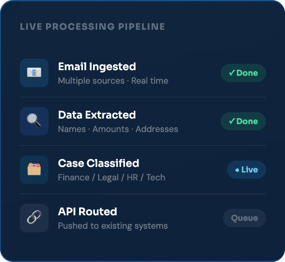Viewport: 285px width, 262px height.
Task: Click the 'Finance / Legal / HR / Tech' text
Action: 112,178
